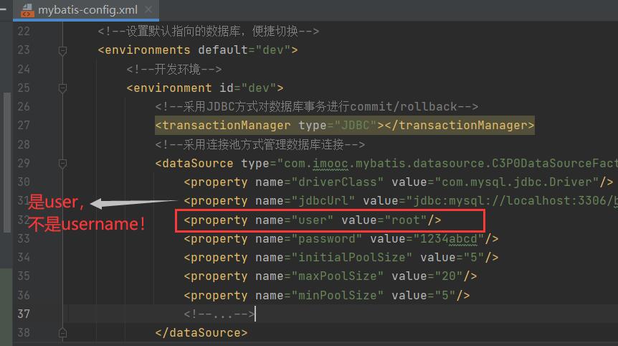The image size is (618, 346).
Task: Click the 开发环境 comment on line 24
Action: point(173,69)
